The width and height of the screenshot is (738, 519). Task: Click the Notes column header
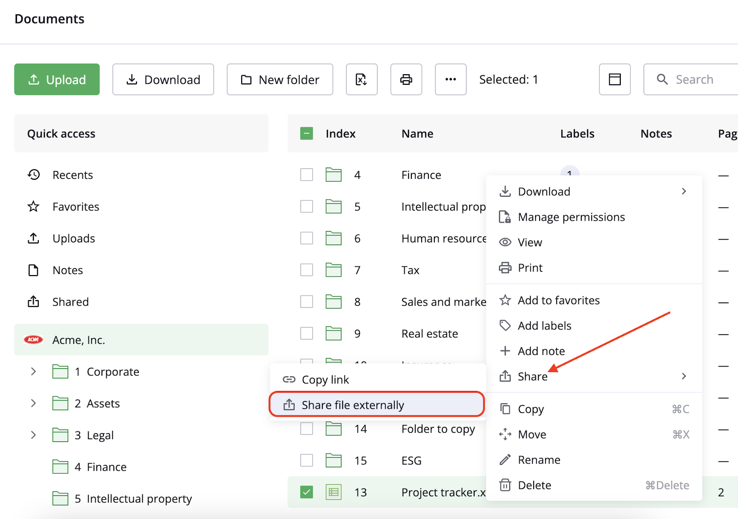coord(656,134)
